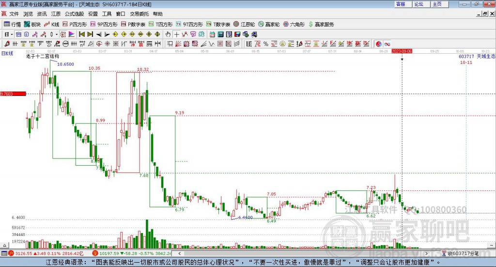Open the 江恩轮 Gann wheel tool
This screenshot has width=496, height=267.
[x=244, y=24]
